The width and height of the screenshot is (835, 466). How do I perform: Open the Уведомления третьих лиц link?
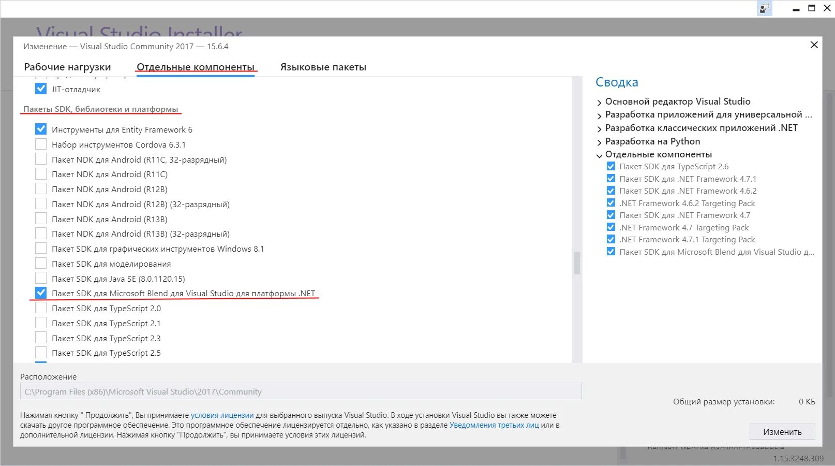pos(494,425)
